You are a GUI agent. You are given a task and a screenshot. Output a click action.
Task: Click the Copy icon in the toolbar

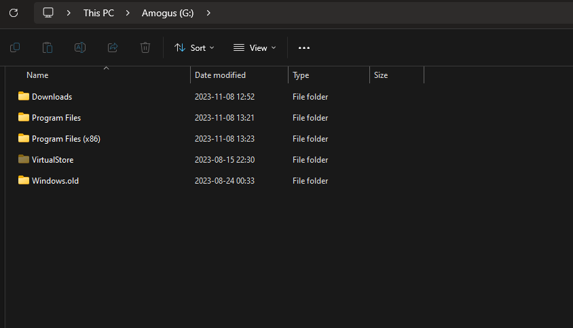(15, 47)
